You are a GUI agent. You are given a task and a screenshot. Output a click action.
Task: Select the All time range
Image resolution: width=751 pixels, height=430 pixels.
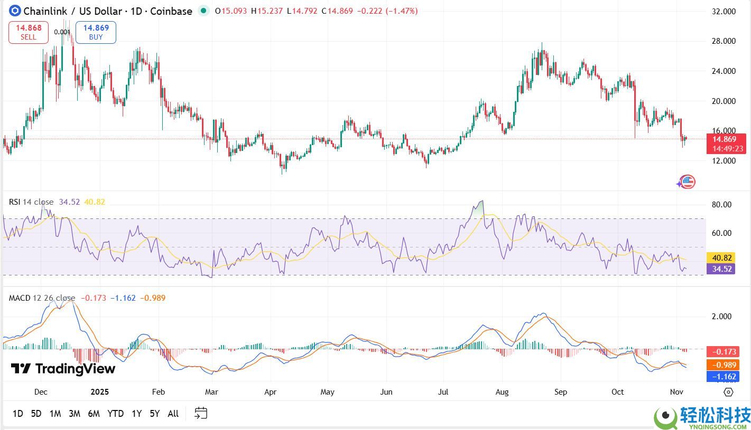click(x=173, y=414)
